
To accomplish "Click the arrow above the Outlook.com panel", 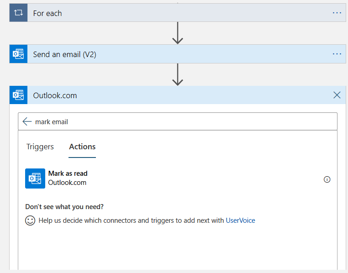I will pyautogui.click(x=178, y=74).
